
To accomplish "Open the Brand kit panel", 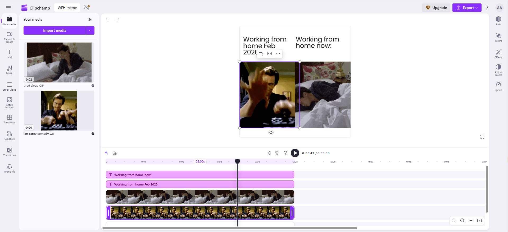I will pyautogui.click(x=10, y=168).
